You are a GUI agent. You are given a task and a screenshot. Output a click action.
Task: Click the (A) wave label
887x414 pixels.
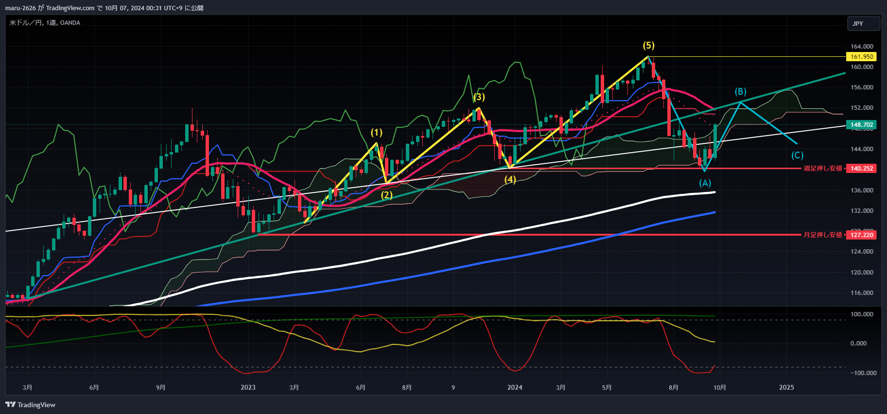point(705,183)
